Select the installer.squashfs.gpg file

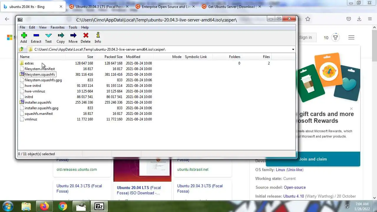coord(41,108)
